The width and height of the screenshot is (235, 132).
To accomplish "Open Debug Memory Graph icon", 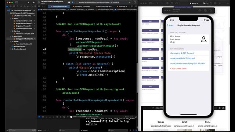I will 61,117.
